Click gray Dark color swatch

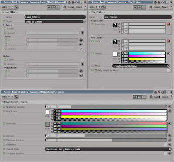pos(47,124)
